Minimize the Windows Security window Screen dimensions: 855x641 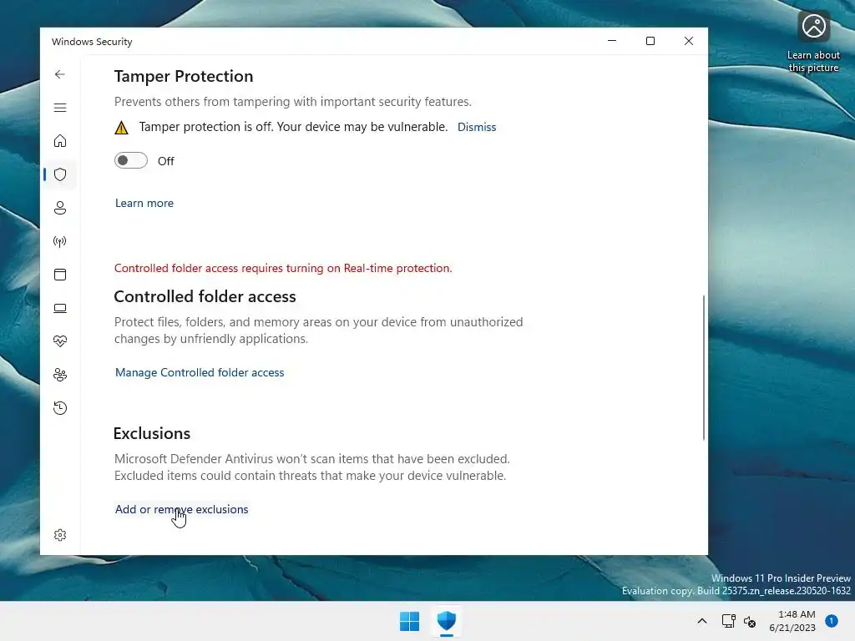pyautogui.click(x=612, y=41)
